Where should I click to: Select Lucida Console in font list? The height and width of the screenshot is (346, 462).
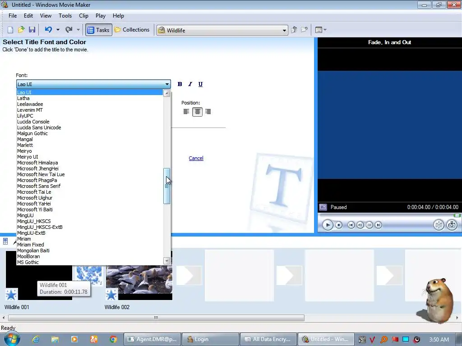click(x=90, y=122)
